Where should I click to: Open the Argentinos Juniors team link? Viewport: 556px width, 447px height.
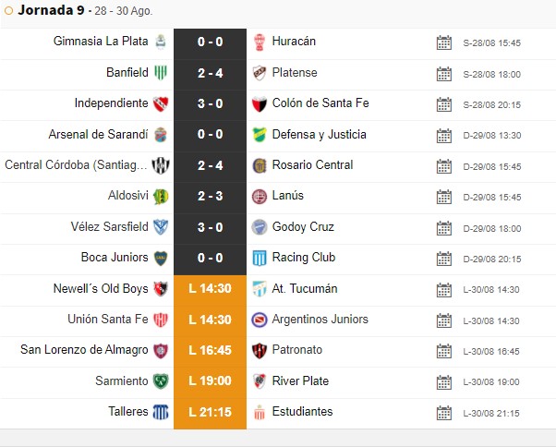[320, 319]
